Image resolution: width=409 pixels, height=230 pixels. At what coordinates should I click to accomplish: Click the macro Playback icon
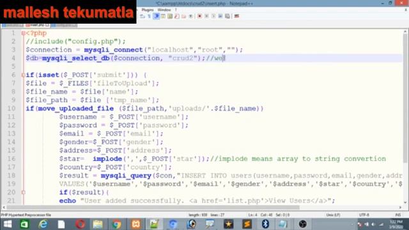pos(213,16)
